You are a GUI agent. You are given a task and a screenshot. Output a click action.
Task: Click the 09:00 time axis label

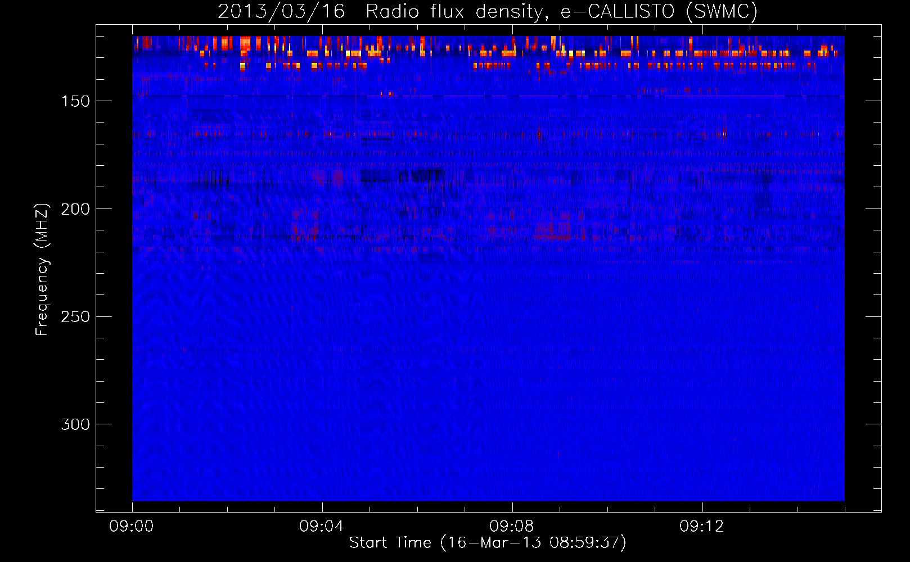132,527
